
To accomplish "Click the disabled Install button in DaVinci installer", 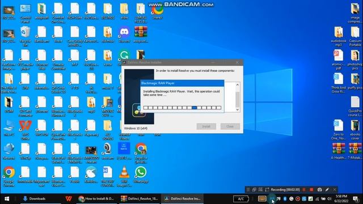I will pos(206,126).
